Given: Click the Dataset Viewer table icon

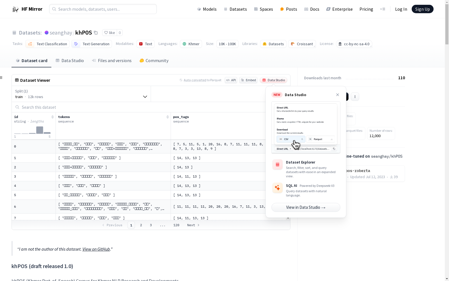Looking at the screenshot, I should (17, 80).
